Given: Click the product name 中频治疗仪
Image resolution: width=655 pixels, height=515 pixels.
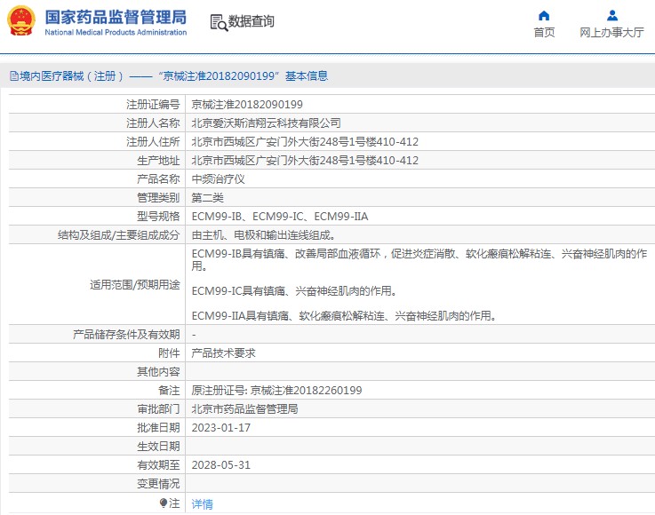Looking at the screenshot, I should [218, 179].
